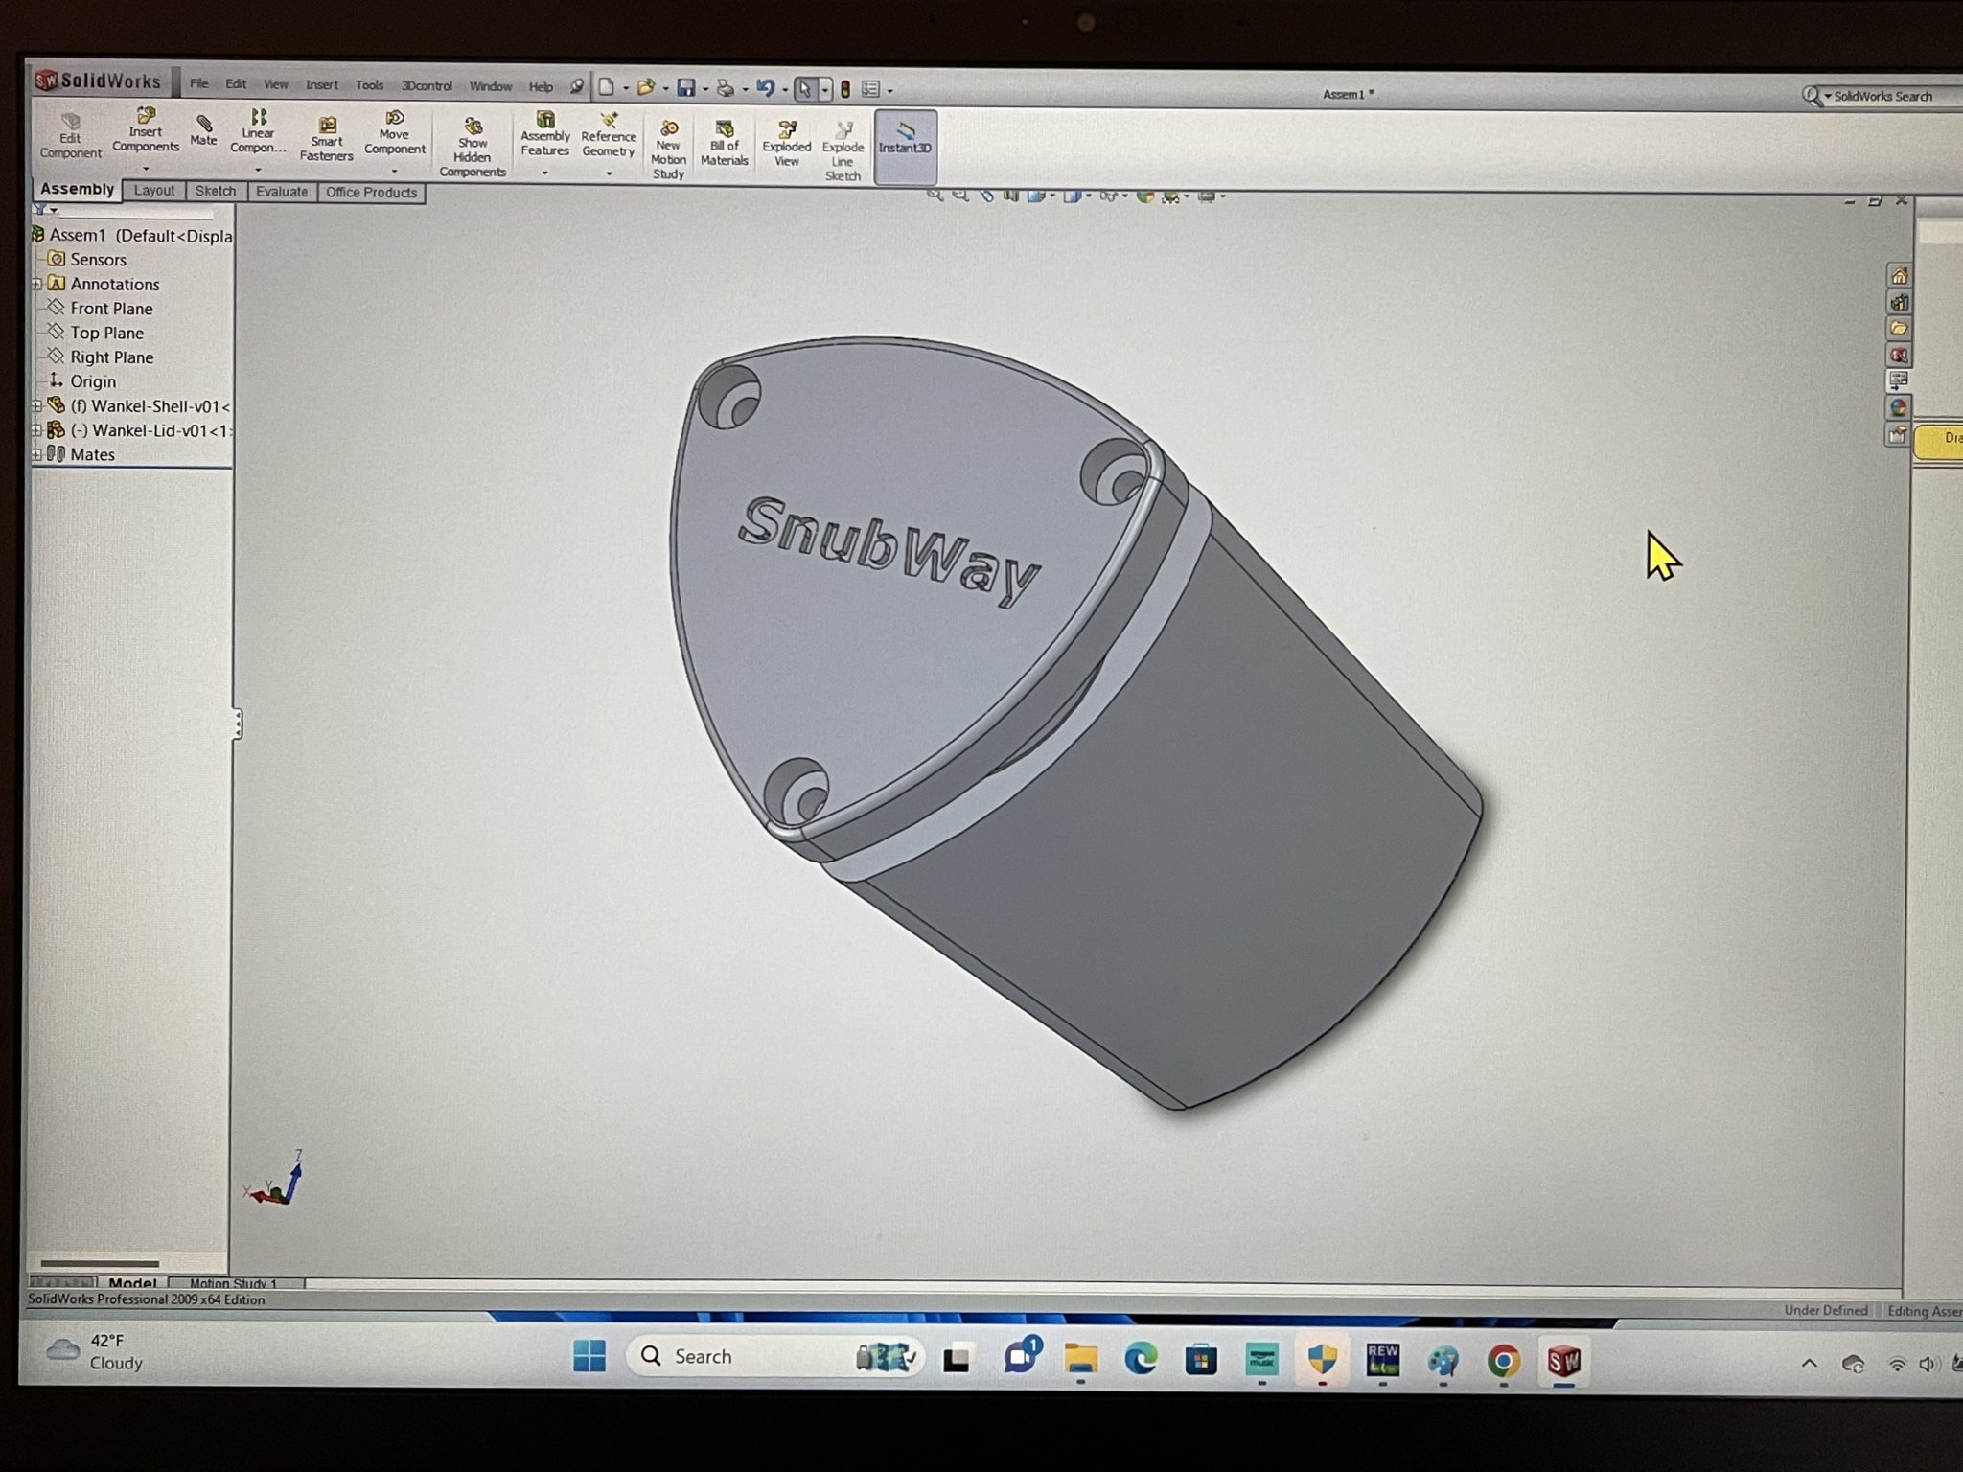
Task: Click the Zoom to Area icon
Action: click(x=959, y=195)
